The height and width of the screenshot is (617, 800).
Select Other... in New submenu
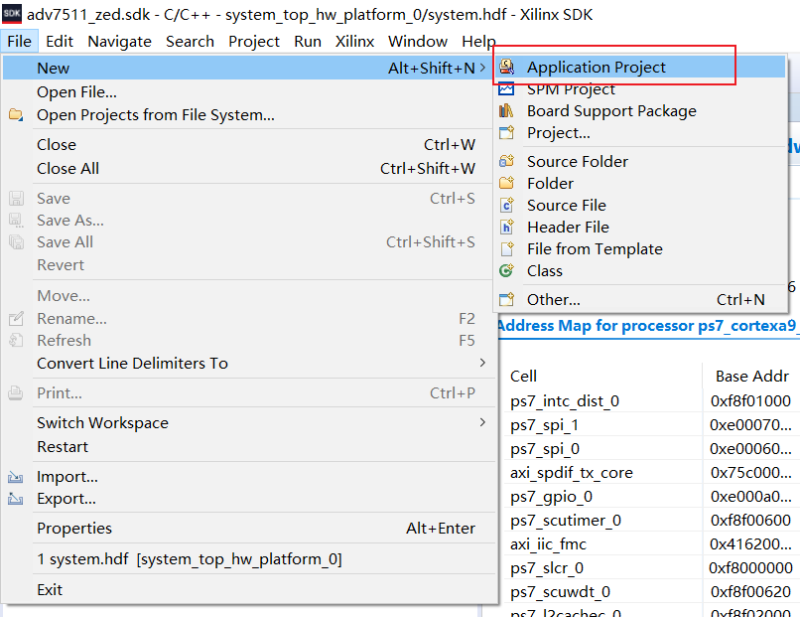[640, 299]
